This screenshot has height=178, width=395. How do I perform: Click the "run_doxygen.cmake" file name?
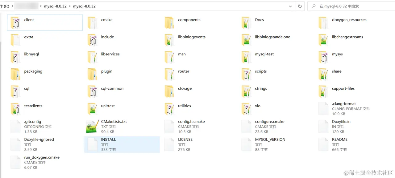(x=42, y=157)
